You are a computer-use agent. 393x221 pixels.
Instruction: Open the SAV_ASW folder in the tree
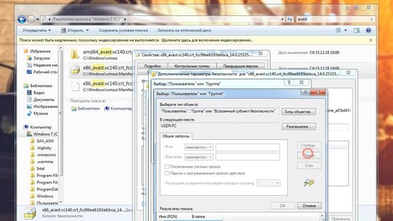click(x=42, y=141)
